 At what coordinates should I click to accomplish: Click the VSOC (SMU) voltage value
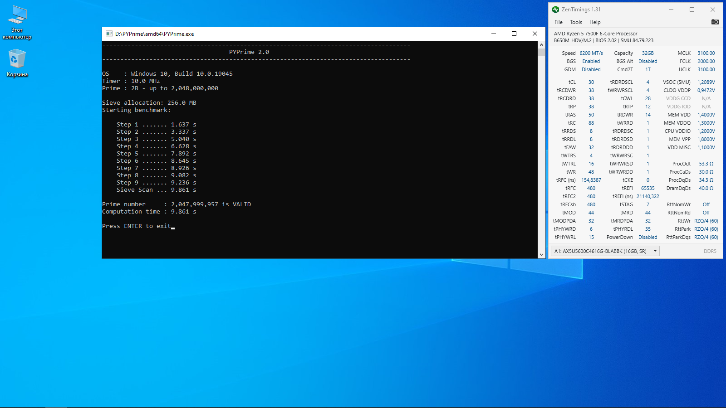click(x=706, y=82)
